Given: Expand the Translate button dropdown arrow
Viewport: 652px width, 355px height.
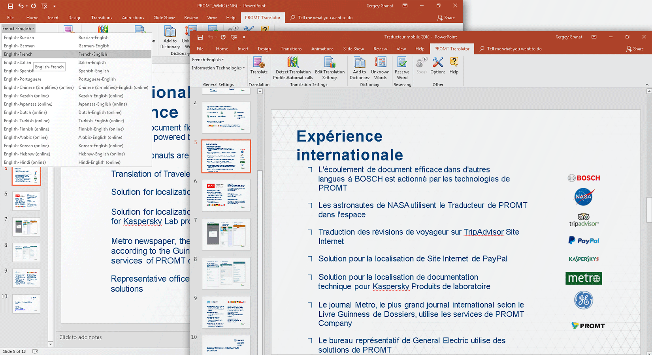Looking at the screenshot, I should click(x=259, y=78).
